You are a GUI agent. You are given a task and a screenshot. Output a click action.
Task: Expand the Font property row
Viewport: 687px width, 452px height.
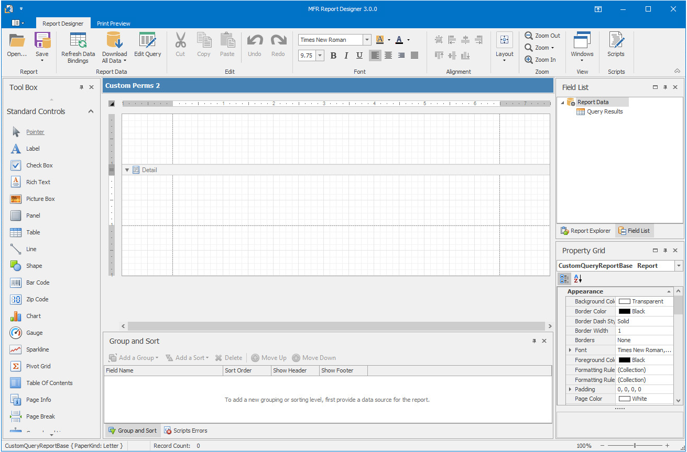570,350
